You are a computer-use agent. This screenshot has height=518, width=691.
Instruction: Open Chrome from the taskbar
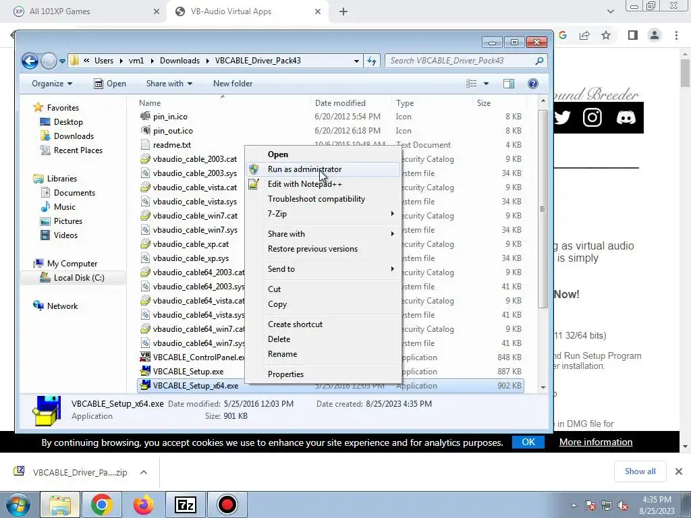pos(102,505)
